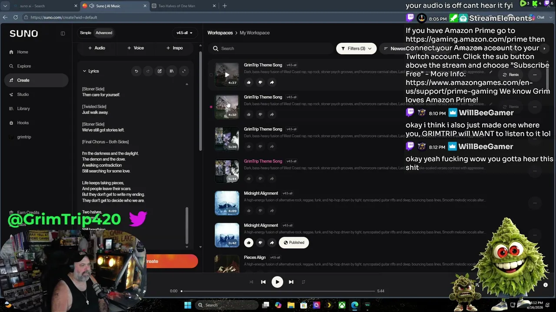Add Inspo to the song
This screenshot has height=312, width=556.
pos(175,48)
